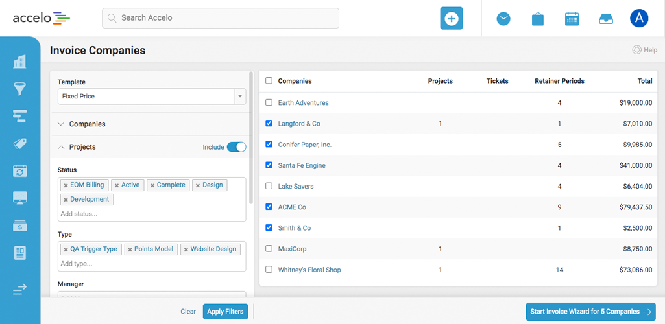The image size is (665, 324).
Task: Sort by the Retainer Periods column
Action: [x=559, y=81]
